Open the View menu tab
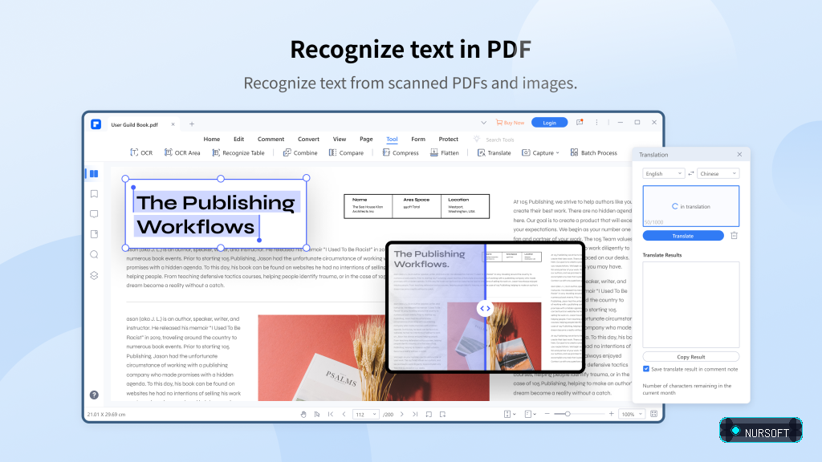822x462 pixels. 340,139
